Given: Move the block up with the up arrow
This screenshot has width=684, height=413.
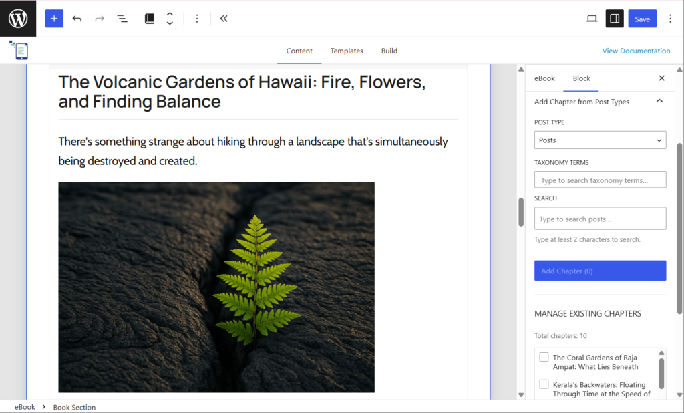Looking at the screenshot, I should [170, 14].
